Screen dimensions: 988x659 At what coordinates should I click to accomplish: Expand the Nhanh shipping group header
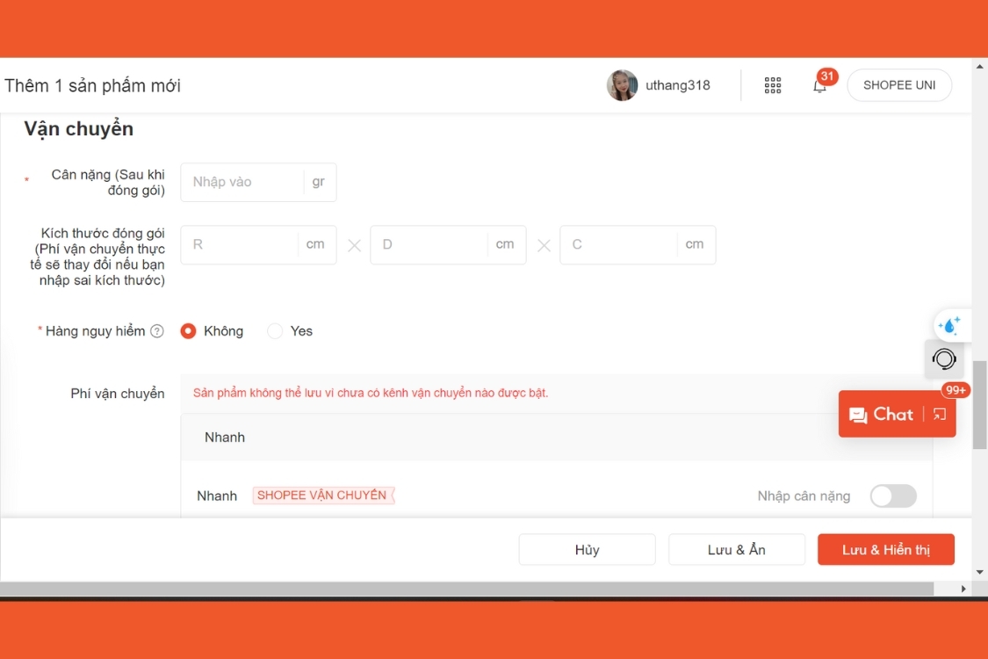pos(557,437)
